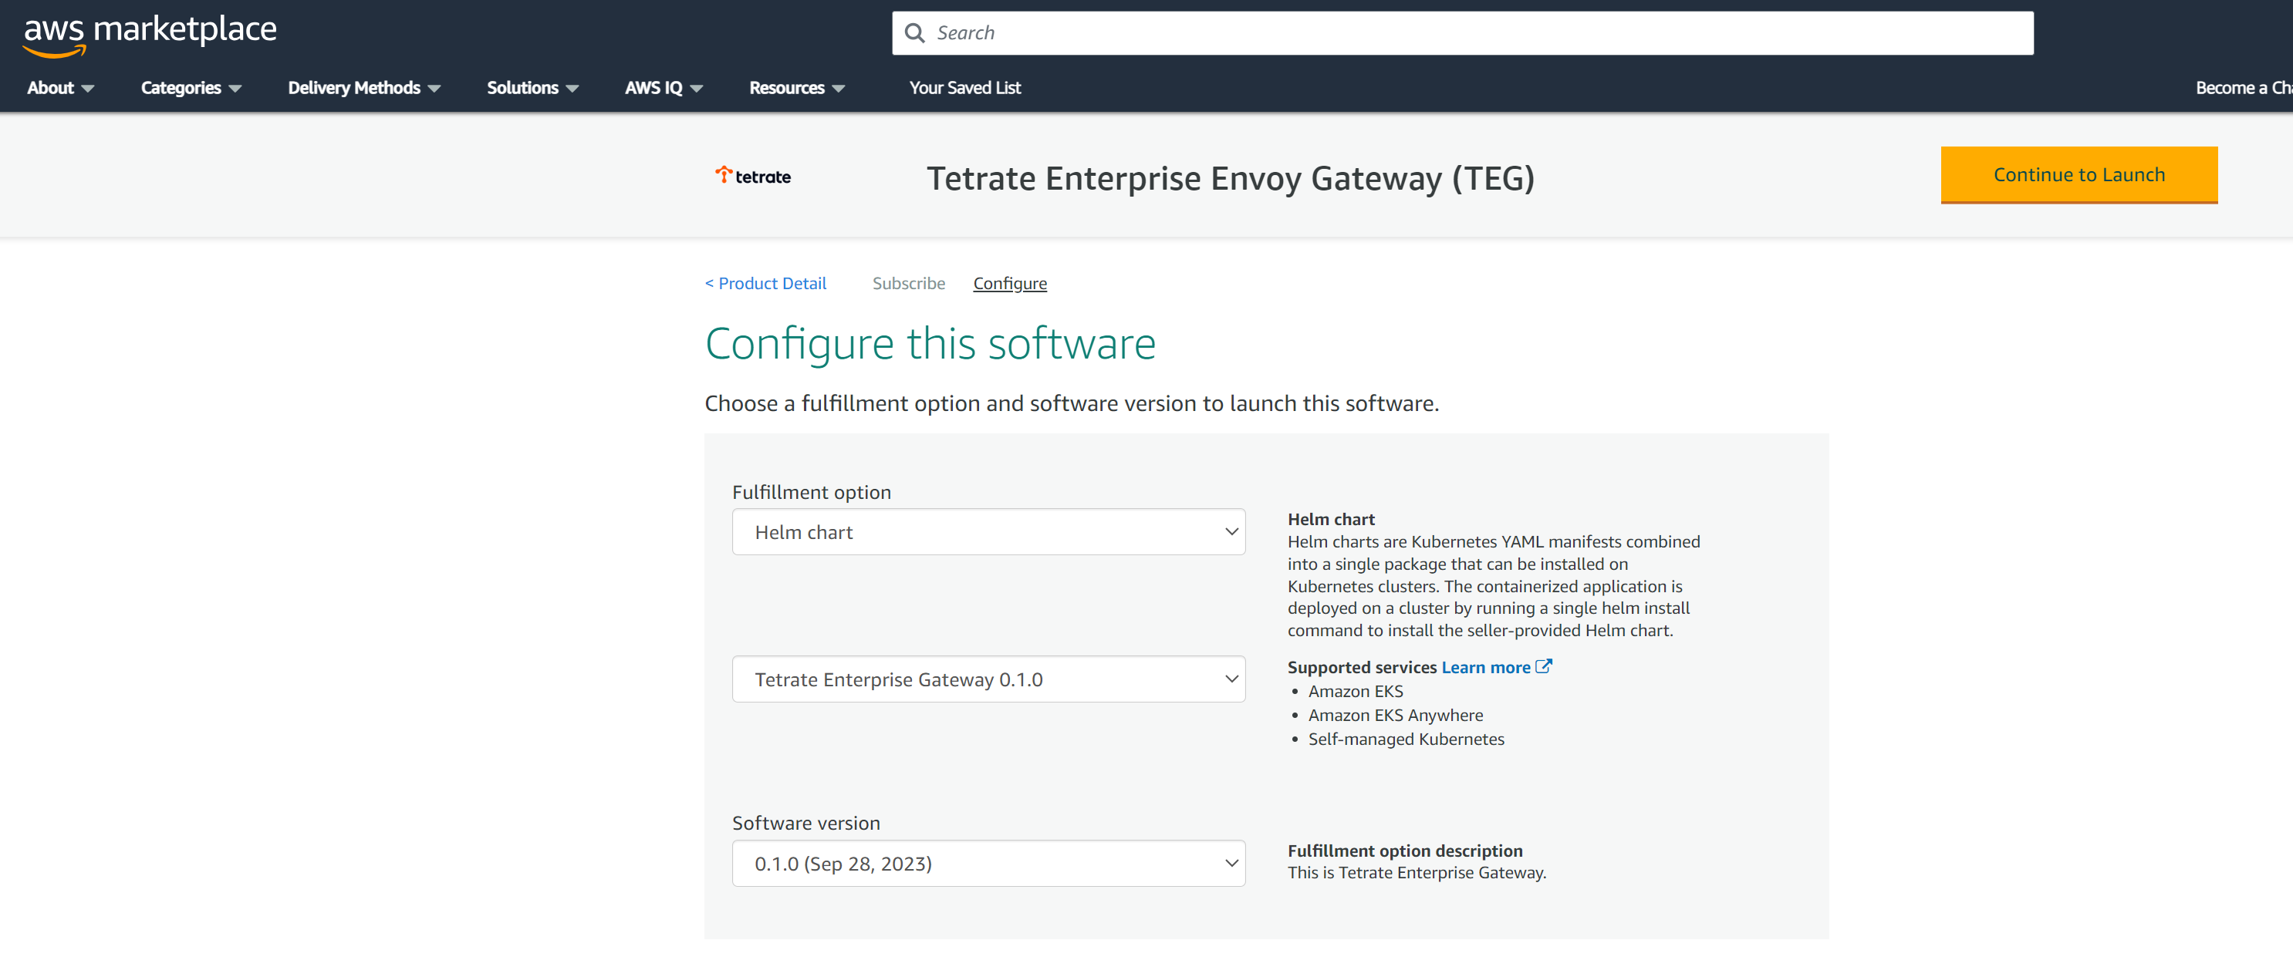Screen dimensions: 2293x967
Task: Open the About menu
Action: 60,87
